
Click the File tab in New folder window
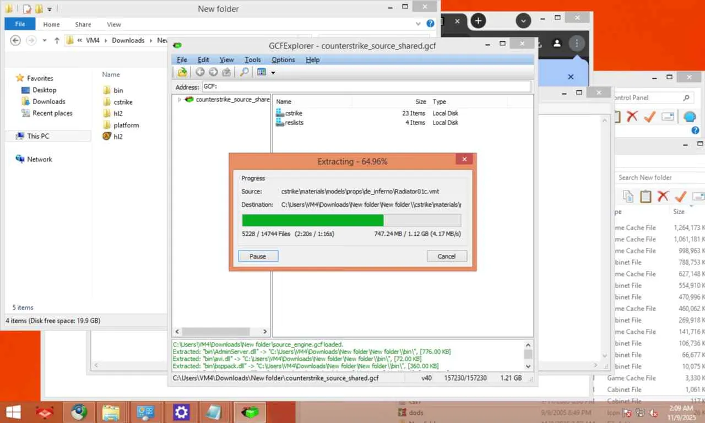point(20,24)
